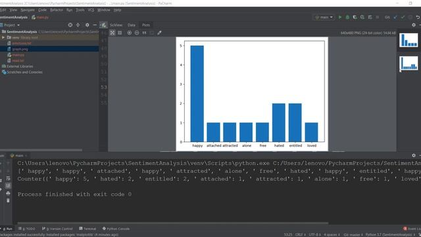
Task: Open the Python Console tool window
Action: point(116,228)
